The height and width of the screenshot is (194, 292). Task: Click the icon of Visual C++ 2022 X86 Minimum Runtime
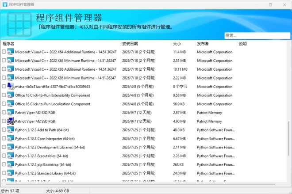11,78
